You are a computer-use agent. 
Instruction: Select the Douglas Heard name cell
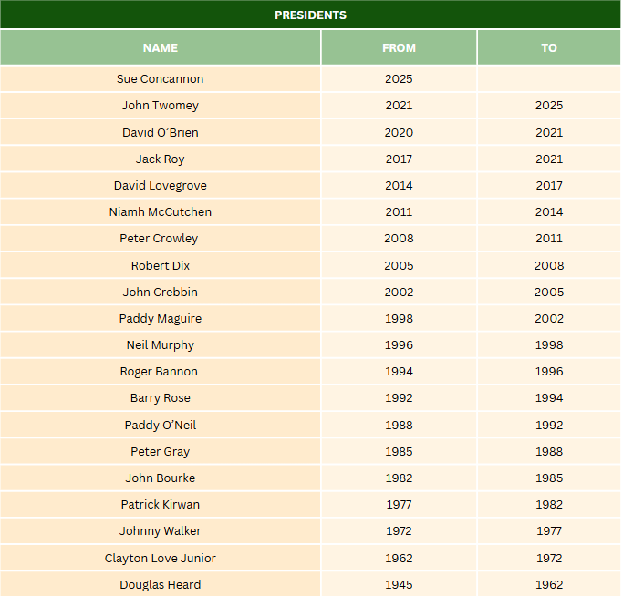click(x=161, y=584)
